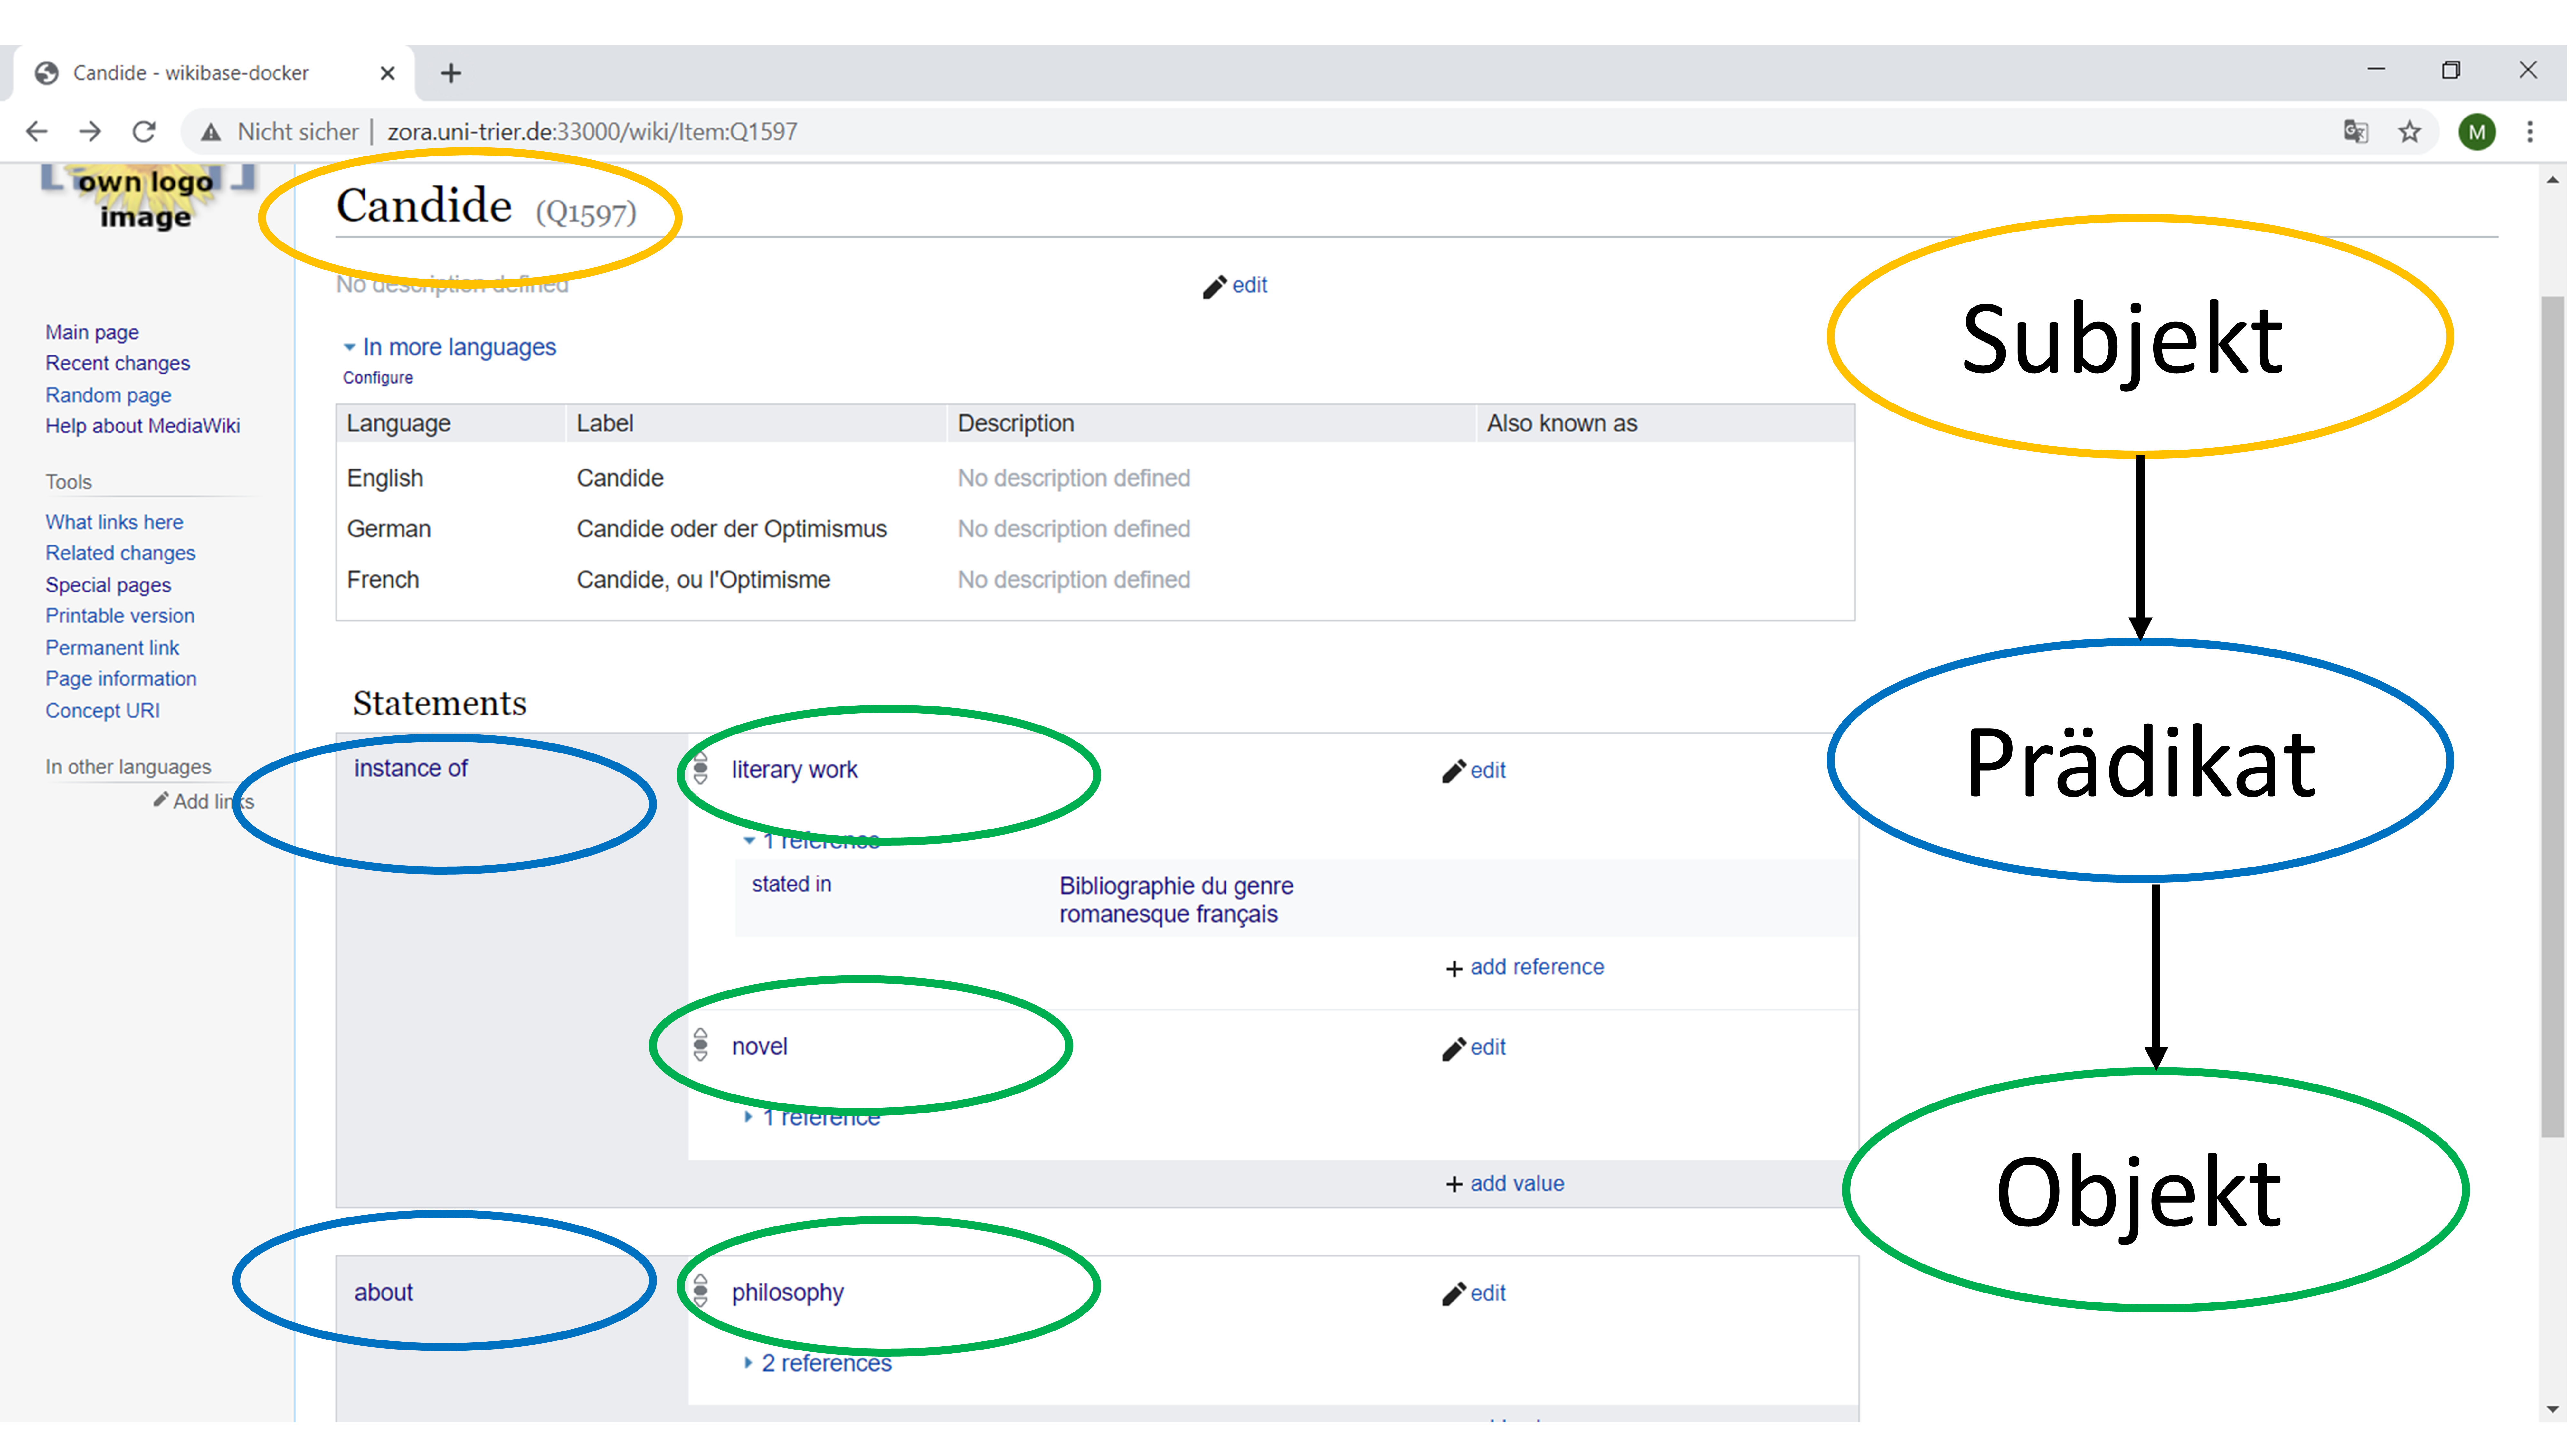Open Related changes tool
The height and width of the screenshot is (1449, 2576).
pyautogui.click(x=120, y=553)
